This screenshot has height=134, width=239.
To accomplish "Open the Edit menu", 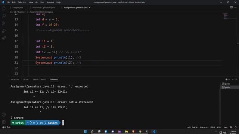I will point(14,2).
